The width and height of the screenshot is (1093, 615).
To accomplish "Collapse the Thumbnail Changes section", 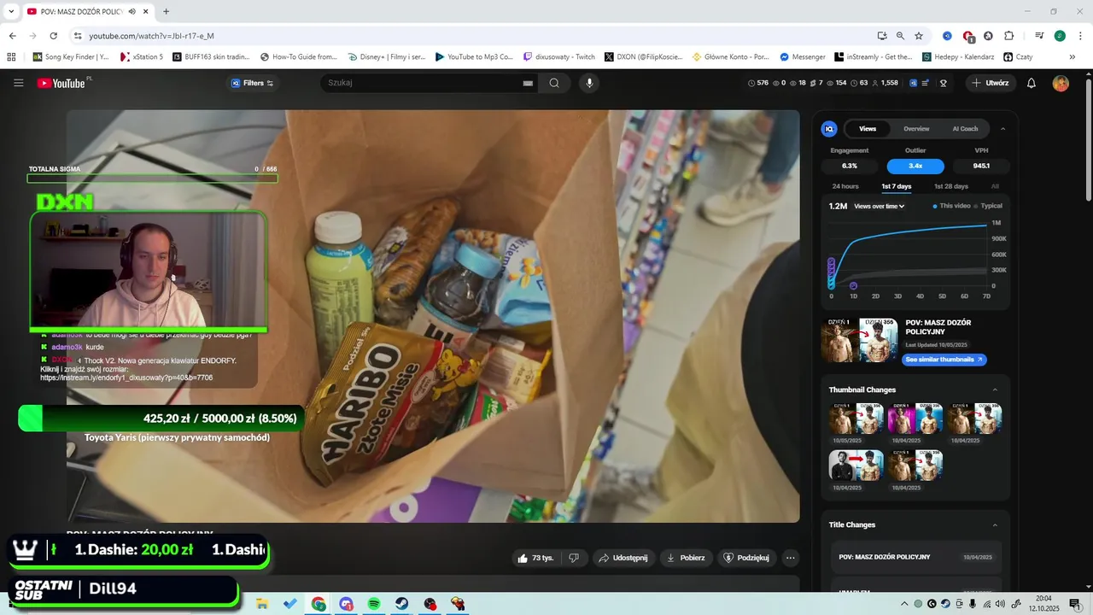I will coord(995,389).
